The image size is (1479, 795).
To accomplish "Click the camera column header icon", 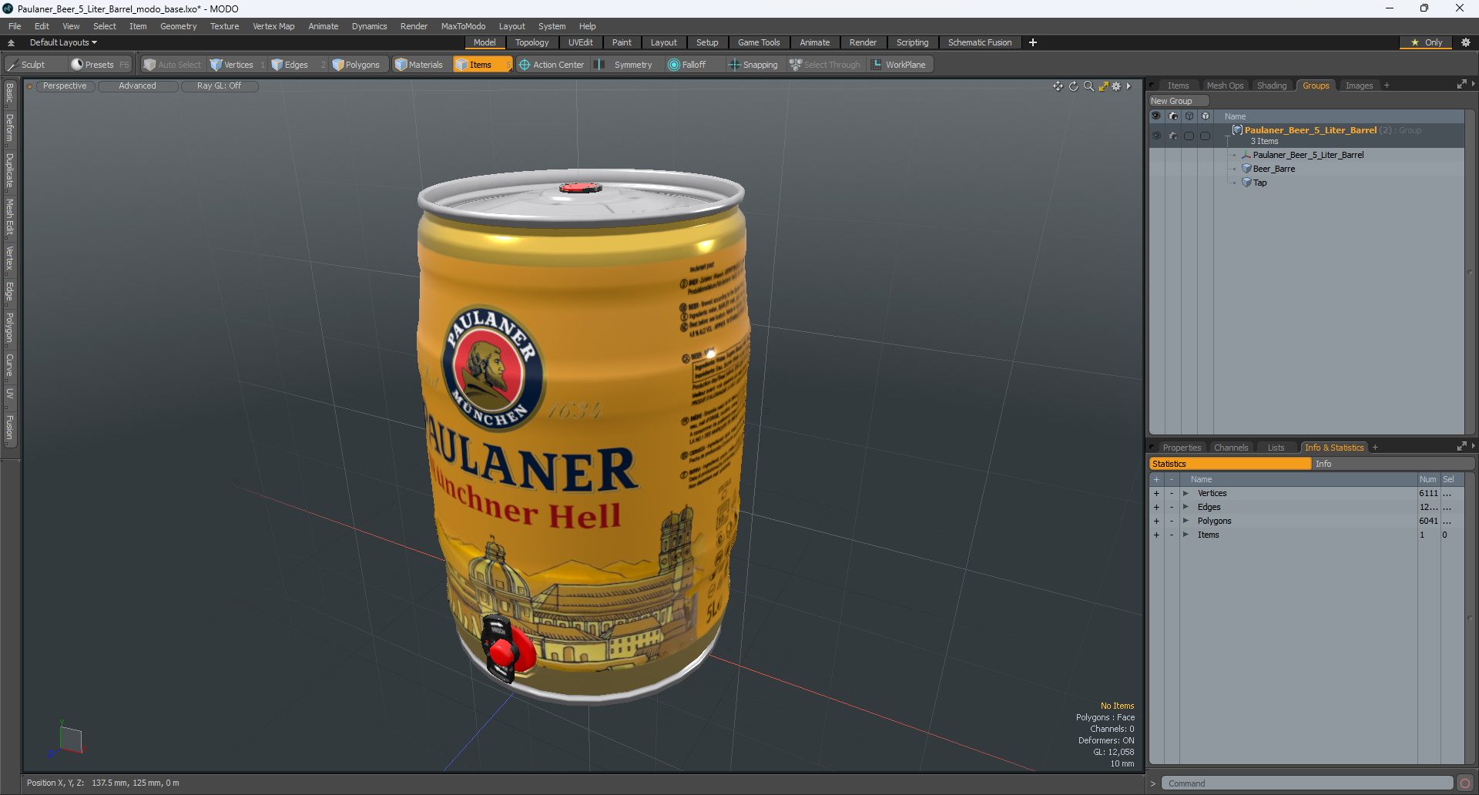I will (1173, 116).
